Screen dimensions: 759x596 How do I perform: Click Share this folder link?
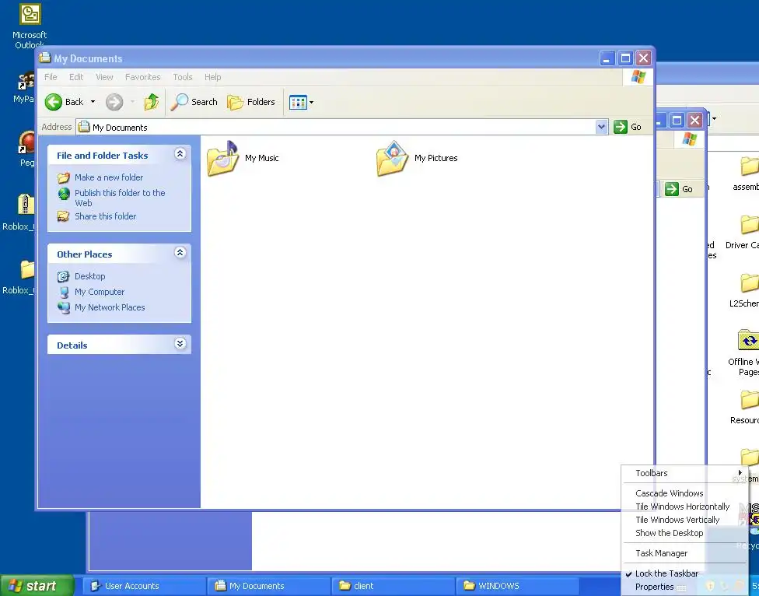click(x=106, y=216)
